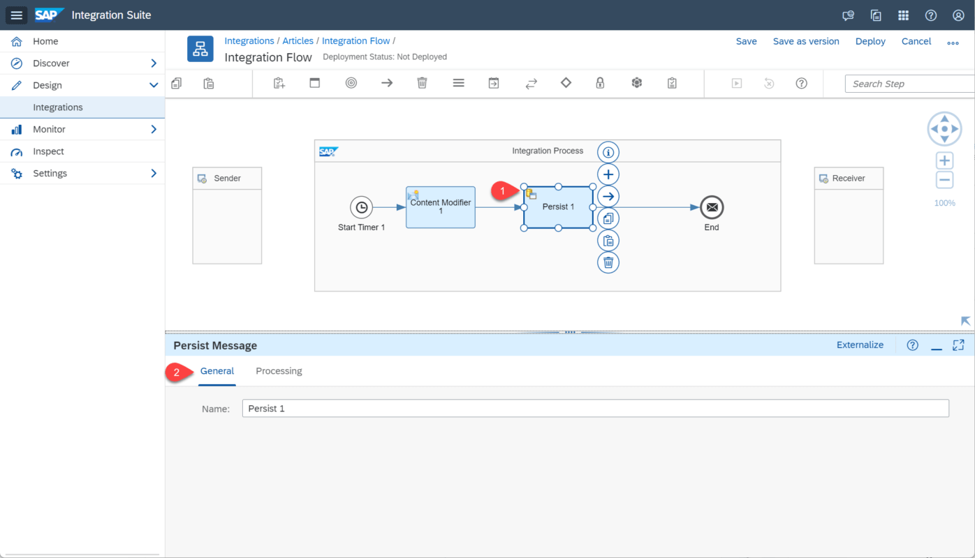Click the simulation Run play icon
Screen dimensions: 975x558
click(736, 83)
